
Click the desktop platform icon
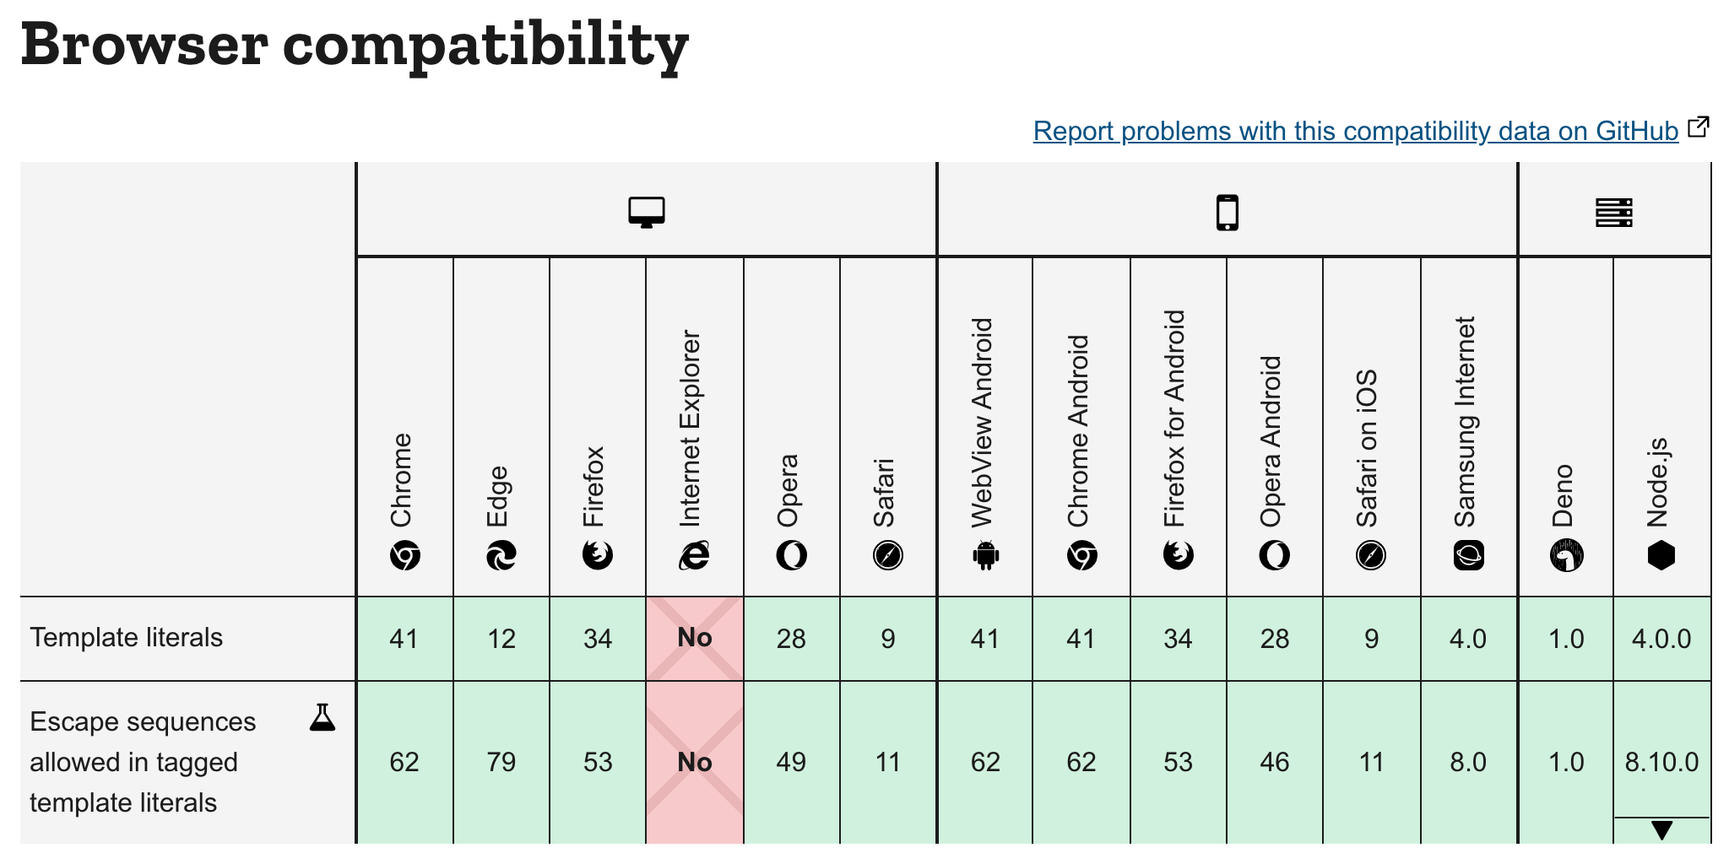(647, 212)
